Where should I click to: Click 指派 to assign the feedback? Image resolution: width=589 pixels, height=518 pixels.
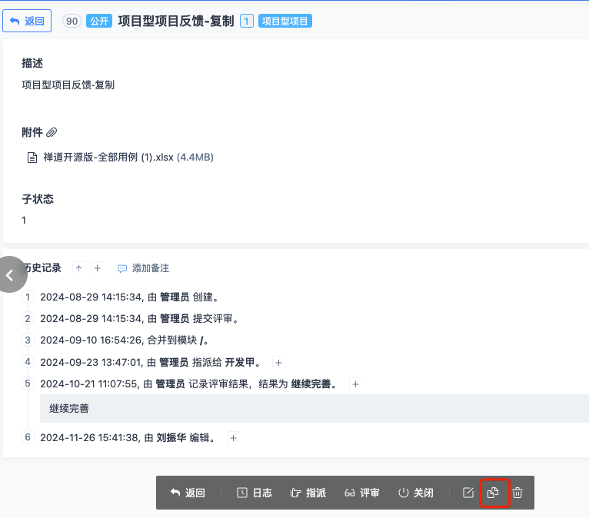pos(308,493)
